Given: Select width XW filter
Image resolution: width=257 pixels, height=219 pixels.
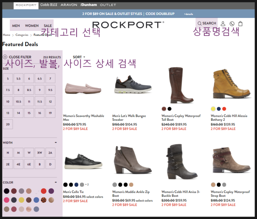Looking at the screenshot, I should [40, 153].
